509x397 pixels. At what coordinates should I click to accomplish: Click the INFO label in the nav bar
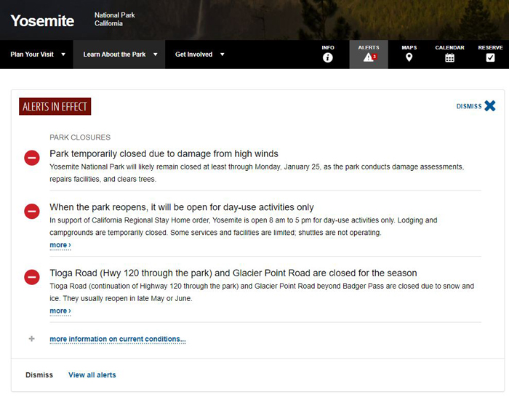(x=328, y=48)
